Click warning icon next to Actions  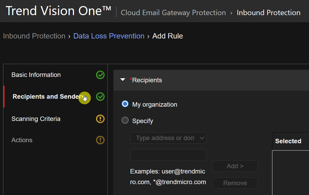pyautogui.click(x=100, y=140)
